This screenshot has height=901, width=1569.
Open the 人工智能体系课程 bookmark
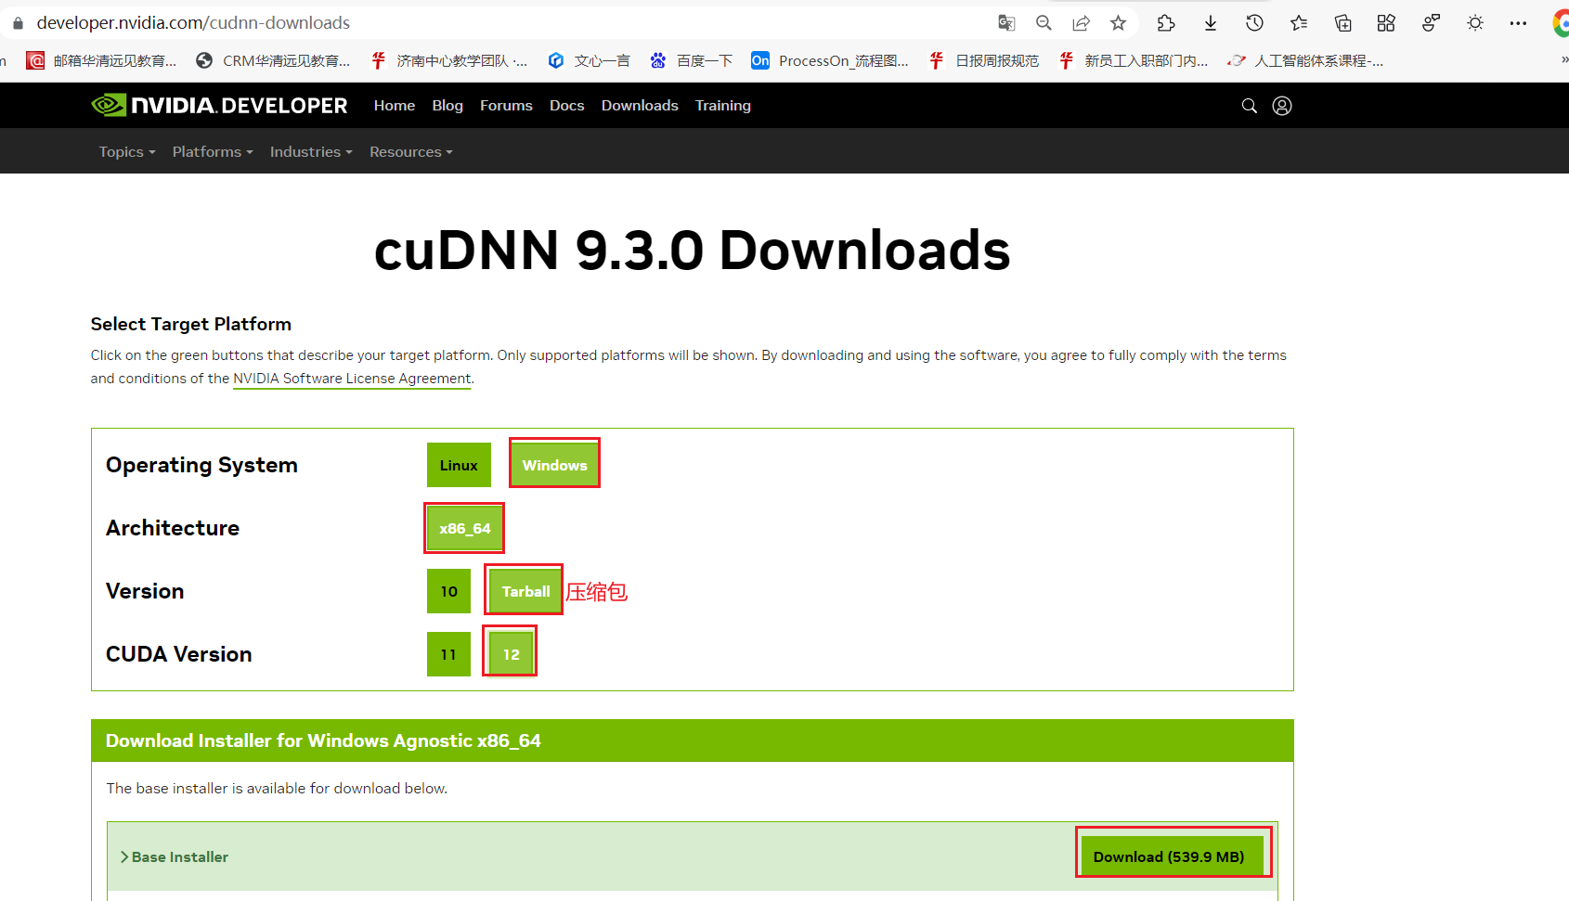[1305, 60]
